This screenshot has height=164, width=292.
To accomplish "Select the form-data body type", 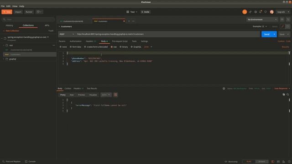I will pos(75,47).
